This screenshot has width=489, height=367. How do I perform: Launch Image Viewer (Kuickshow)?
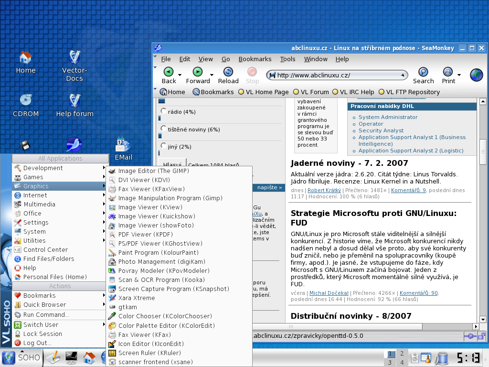pyautogui.click(x=180, y=216)
